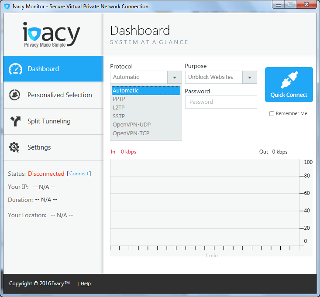Click the Dashboard gauge icon
This screenshot has width=320, height=297.
[x=15, y=69]
